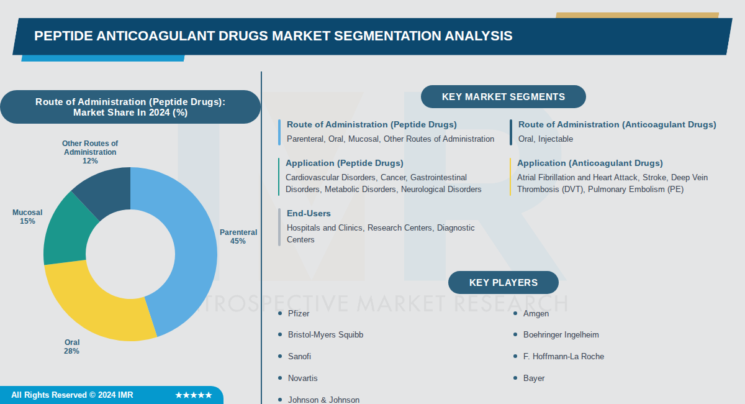Screen dimensions: 745x404
Task: Expand the Route of Administration (Peptide Drugs) section
Action: (x=371, y=124)
